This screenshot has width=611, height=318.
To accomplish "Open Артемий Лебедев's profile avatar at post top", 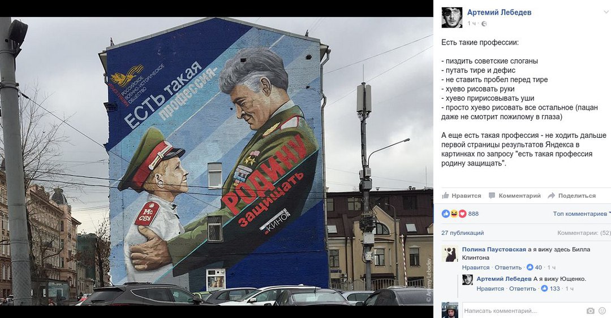I will (x=451, y=18).
